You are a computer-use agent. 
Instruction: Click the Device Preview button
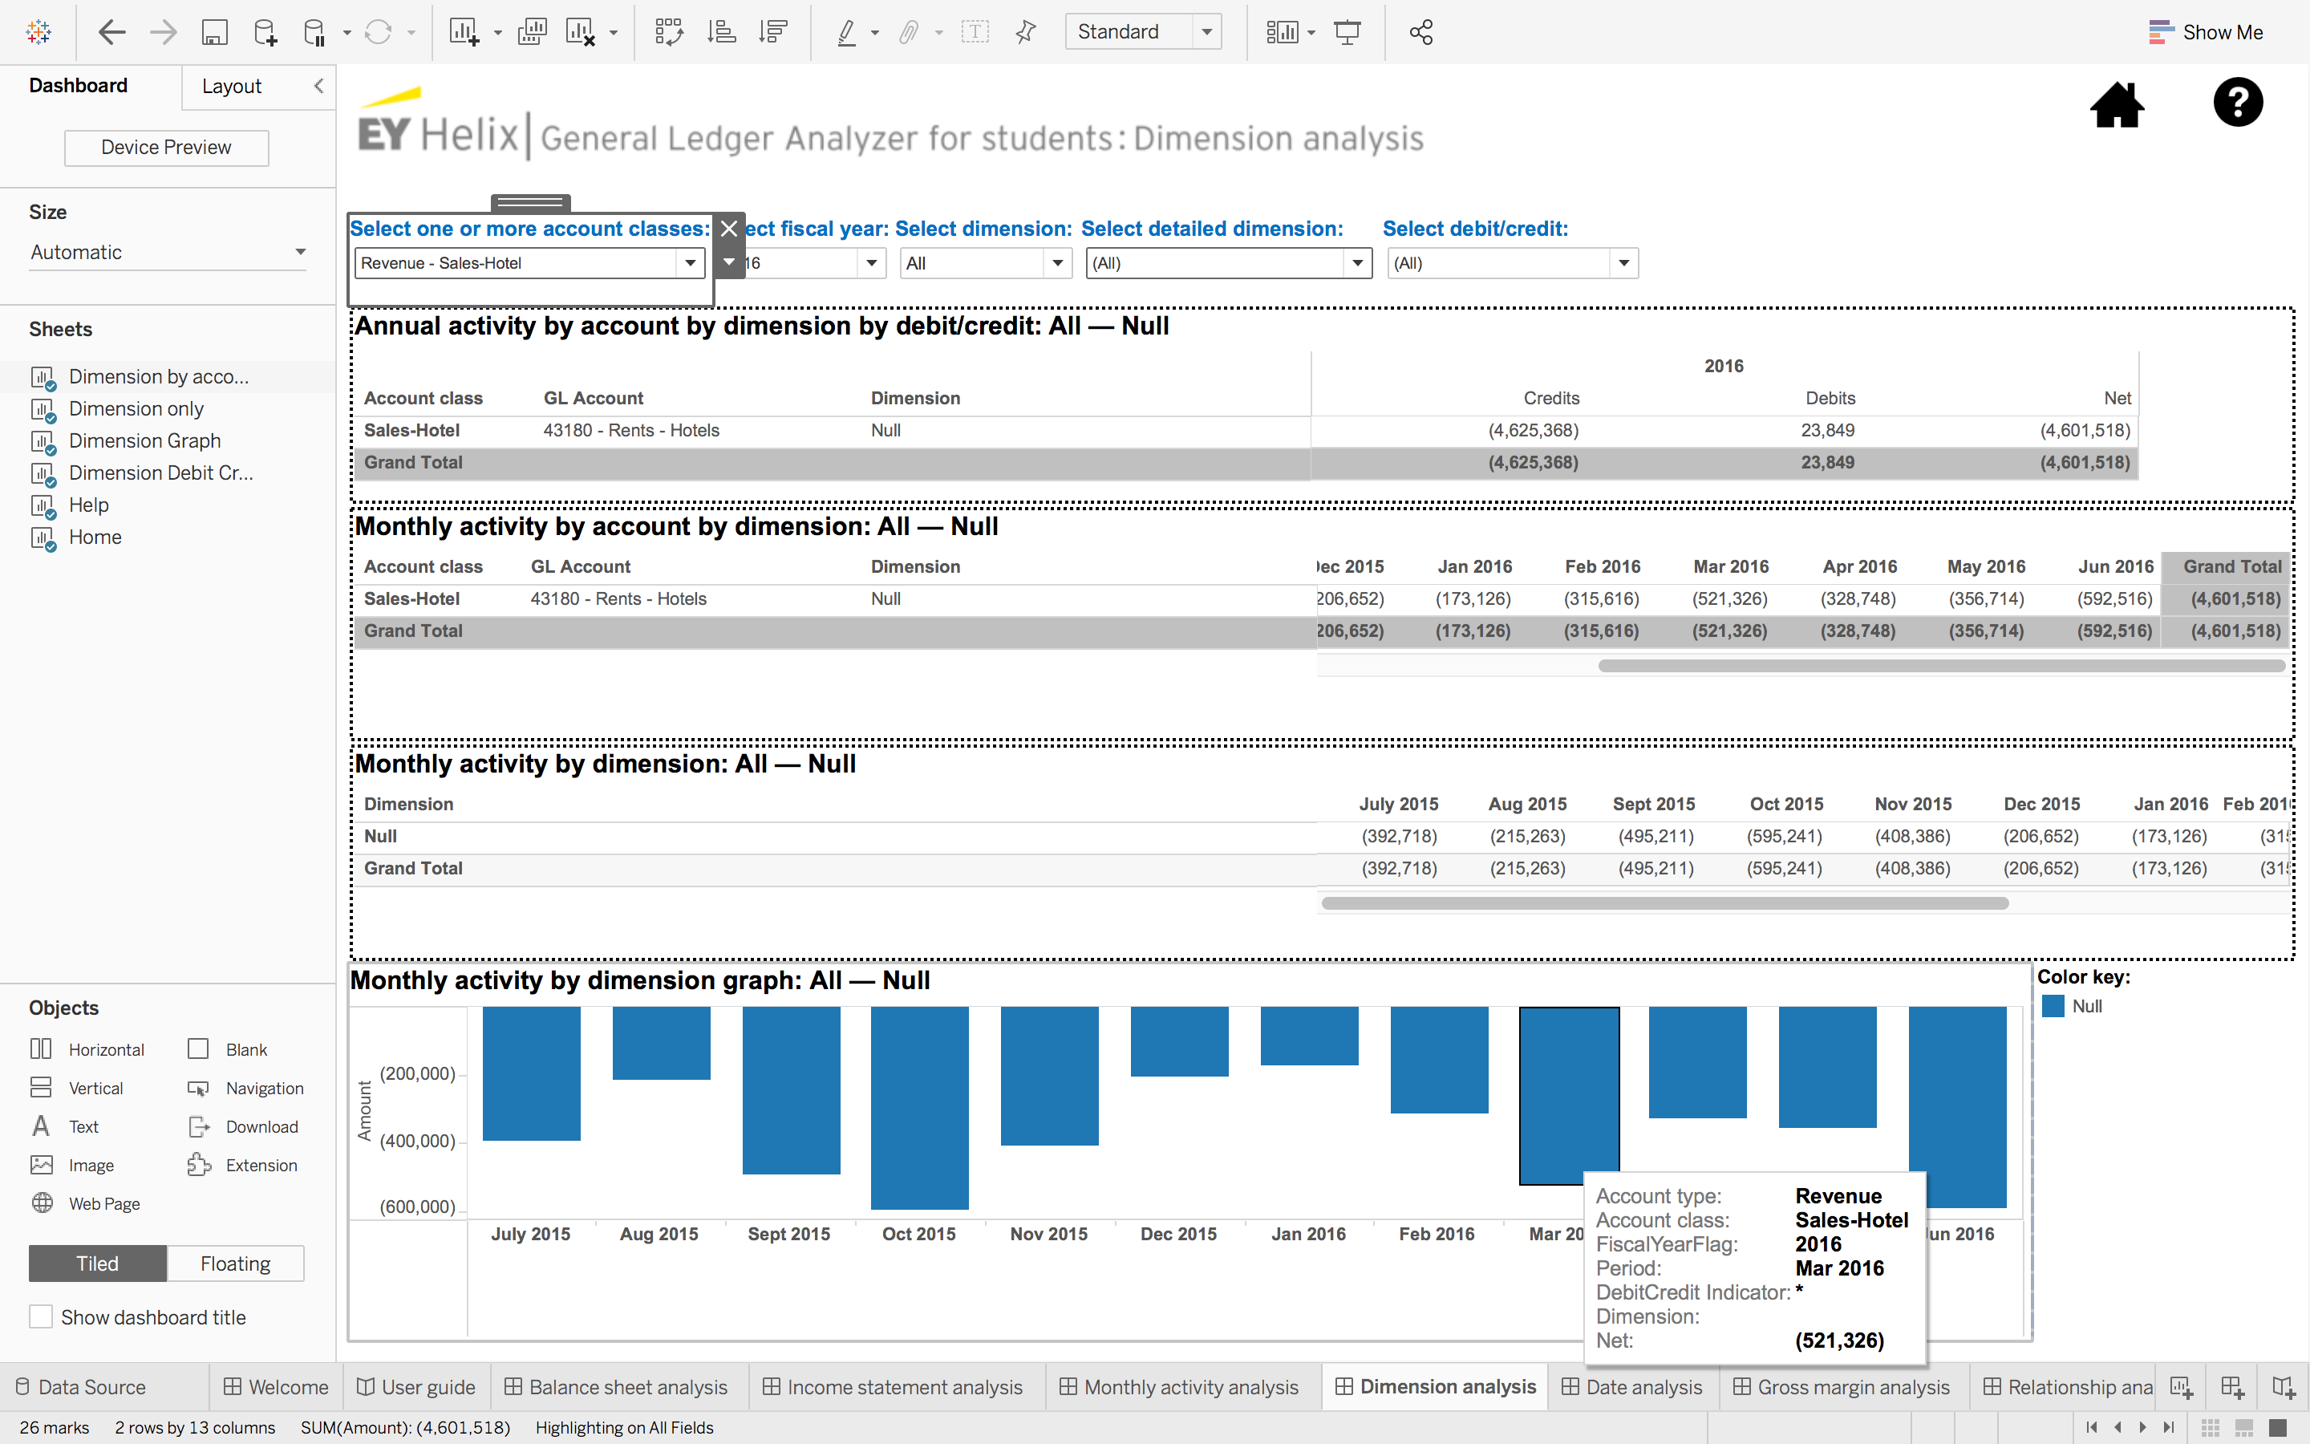(x=166, y=147)
